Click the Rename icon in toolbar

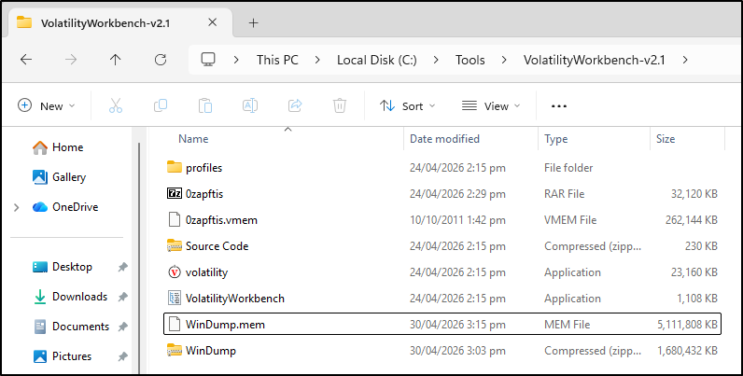[x=250, y=105]
